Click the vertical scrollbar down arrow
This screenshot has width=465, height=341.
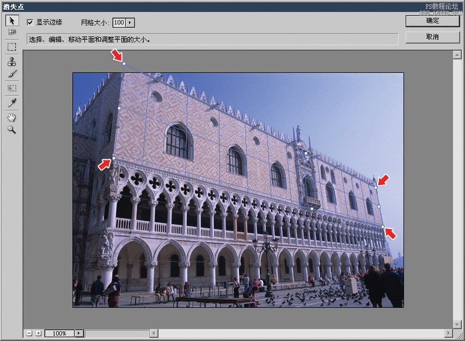click(x=457, y=324)
